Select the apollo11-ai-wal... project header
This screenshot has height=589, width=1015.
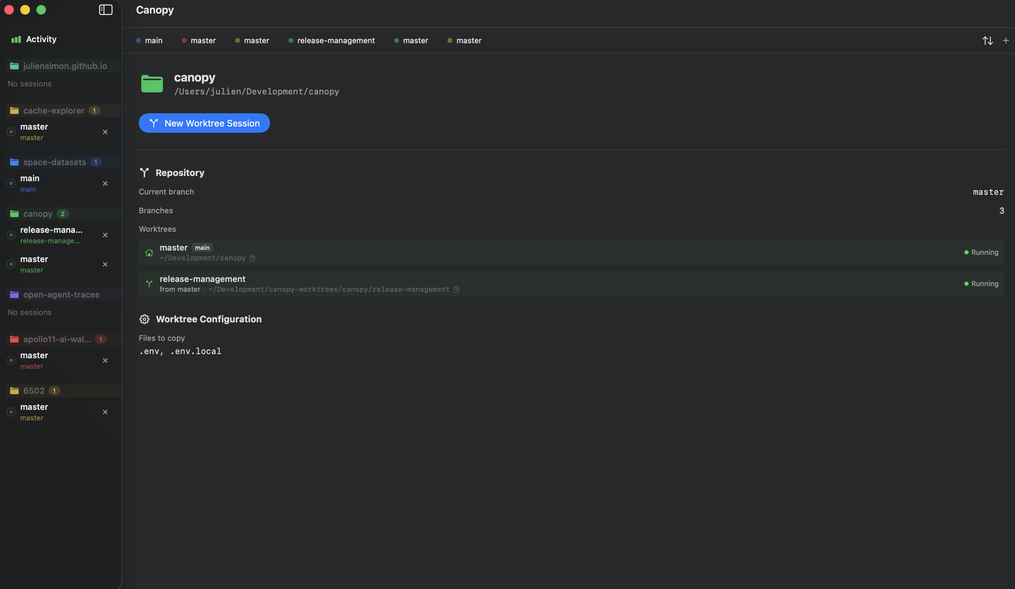[x=63, y=339]
